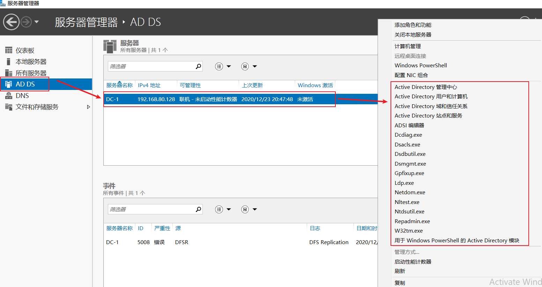
Task: Sort by 服务器名称 column in servers table
Action: pyautogui.click(x=119, y=85)
